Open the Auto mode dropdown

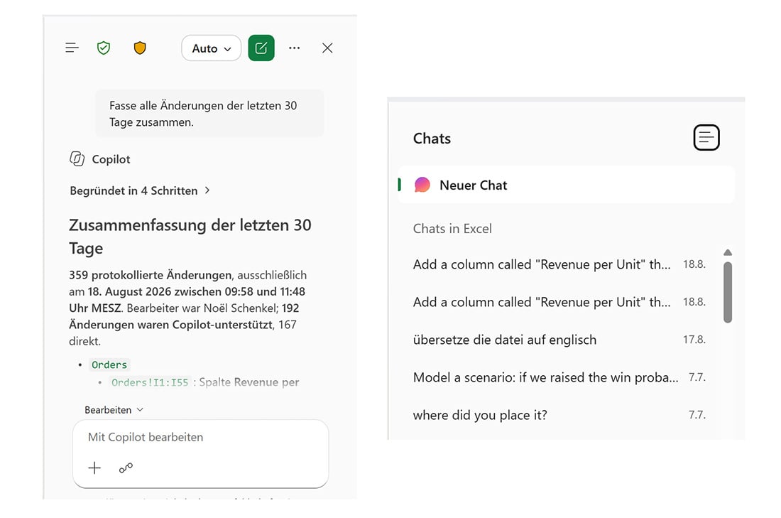(x=211, y=48)
